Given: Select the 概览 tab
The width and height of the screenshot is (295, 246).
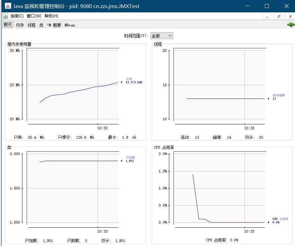Looking at the screenshot, I should pyautogui.click(x=8, y=25).
